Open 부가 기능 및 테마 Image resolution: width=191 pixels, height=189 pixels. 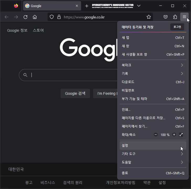click(x=153, y=99)
